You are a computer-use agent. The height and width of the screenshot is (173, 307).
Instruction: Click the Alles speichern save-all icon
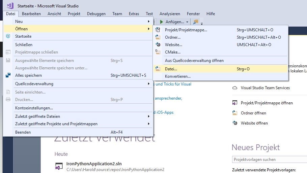coord(8,75)
